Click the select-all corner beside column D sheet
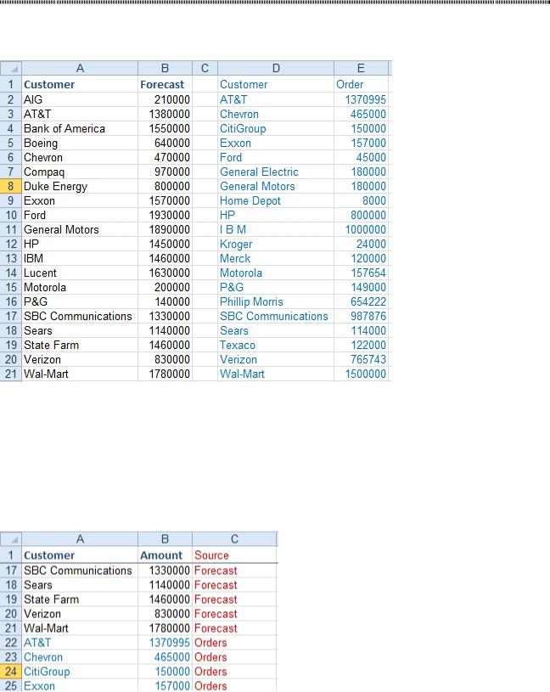The image size is (550, 692). 11,69
